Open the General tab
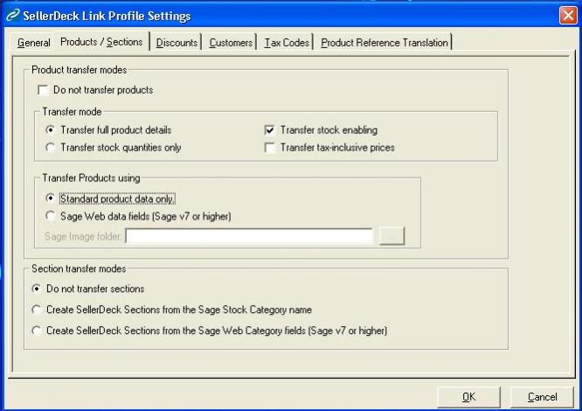Image resolution: width=582 pixels, height=411 pixels. [x=34, y=43]
